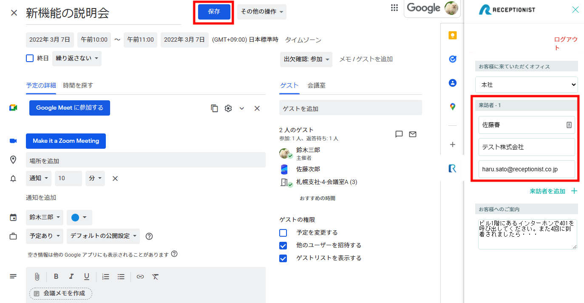Select the RECEPTIONIST add-on icon
The image size is (584, 303).
(x=453, y=169)
